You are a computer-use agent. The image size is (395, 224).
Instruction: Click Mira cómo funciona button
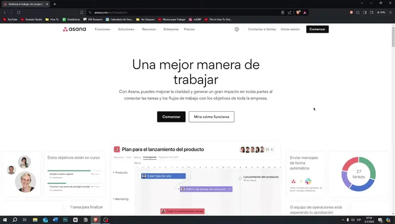(212, 117)
